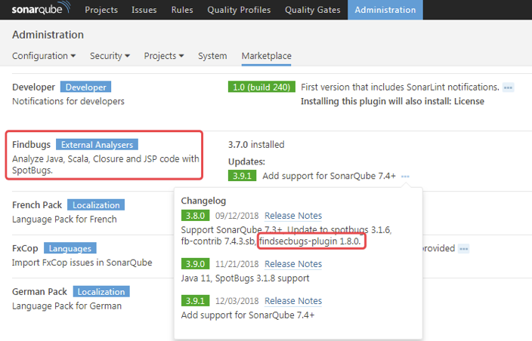
Task: Expand the Projects administration dropdown
Action: click(164, 56)
